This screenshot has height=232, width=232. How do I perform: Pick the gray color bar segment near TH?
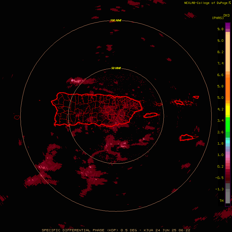(x=228, y=197)
